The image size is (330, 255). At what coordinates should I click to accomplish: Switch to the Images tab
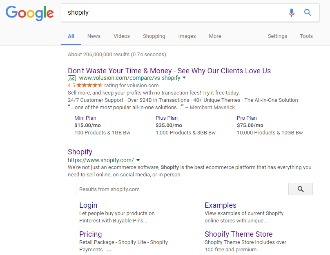pos(187,36)
